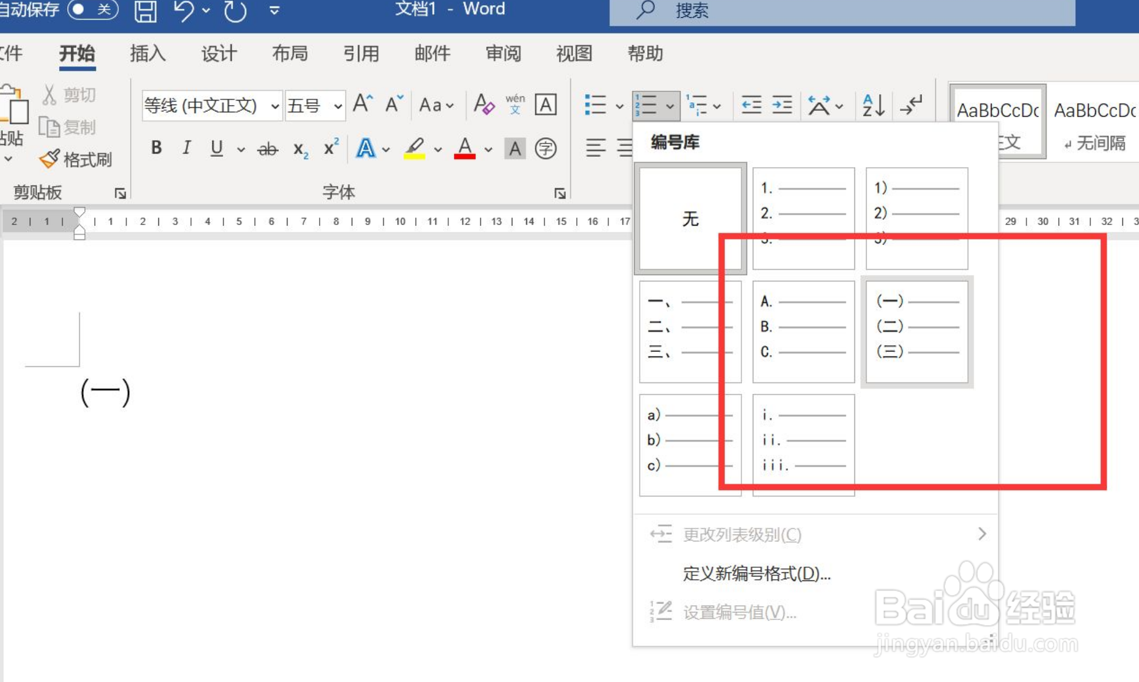Toggle the AutoSave (自动保存) switch

[x=93, y=10]
